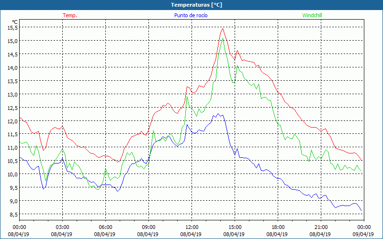Click the '00:00' time label above 08/04/19
383x239 pixels.
pos(19,228)
